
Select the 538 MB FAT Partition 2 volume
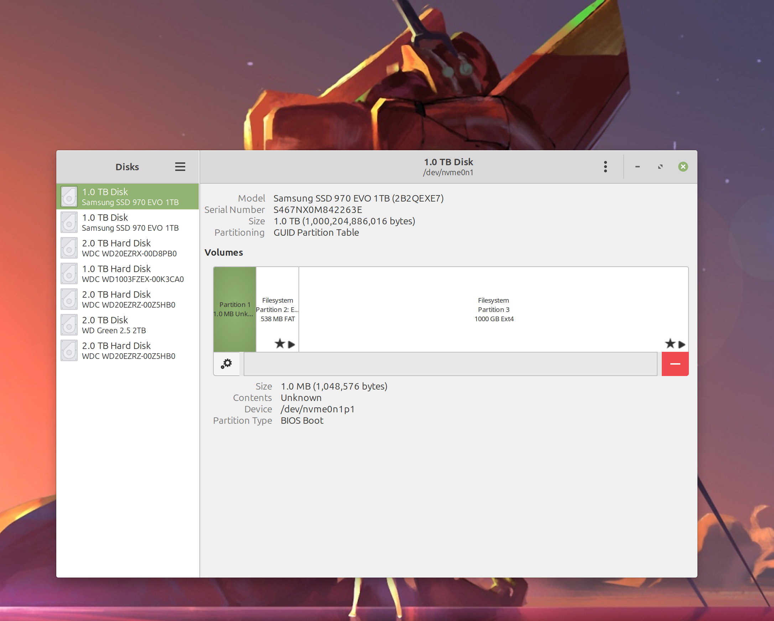click(x=277, y=309)
